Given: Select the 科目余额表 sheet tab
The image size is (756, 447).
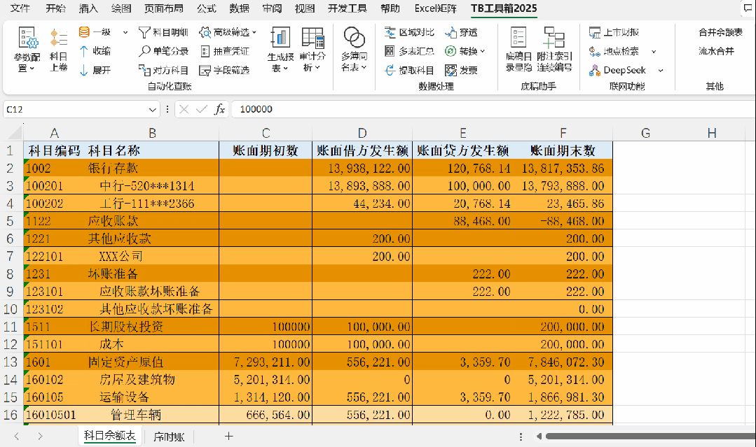Looking at the screenshot, I should pyautogui.click(x=109, y=436).
